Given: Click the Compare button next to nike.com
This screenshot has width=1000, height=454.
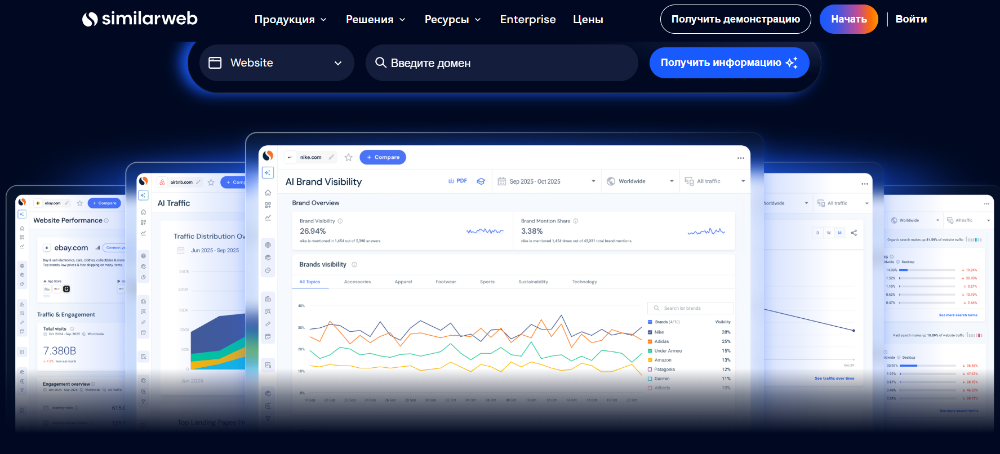Looking at the screenshot, I should 383,157.
